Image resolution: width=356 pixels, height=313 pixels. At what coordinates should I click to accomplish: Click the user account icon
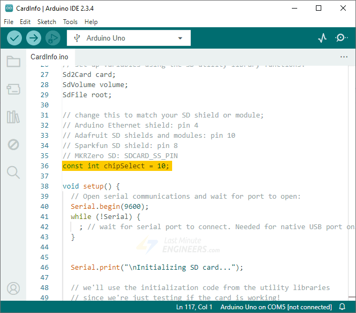(x=13, y=288)
